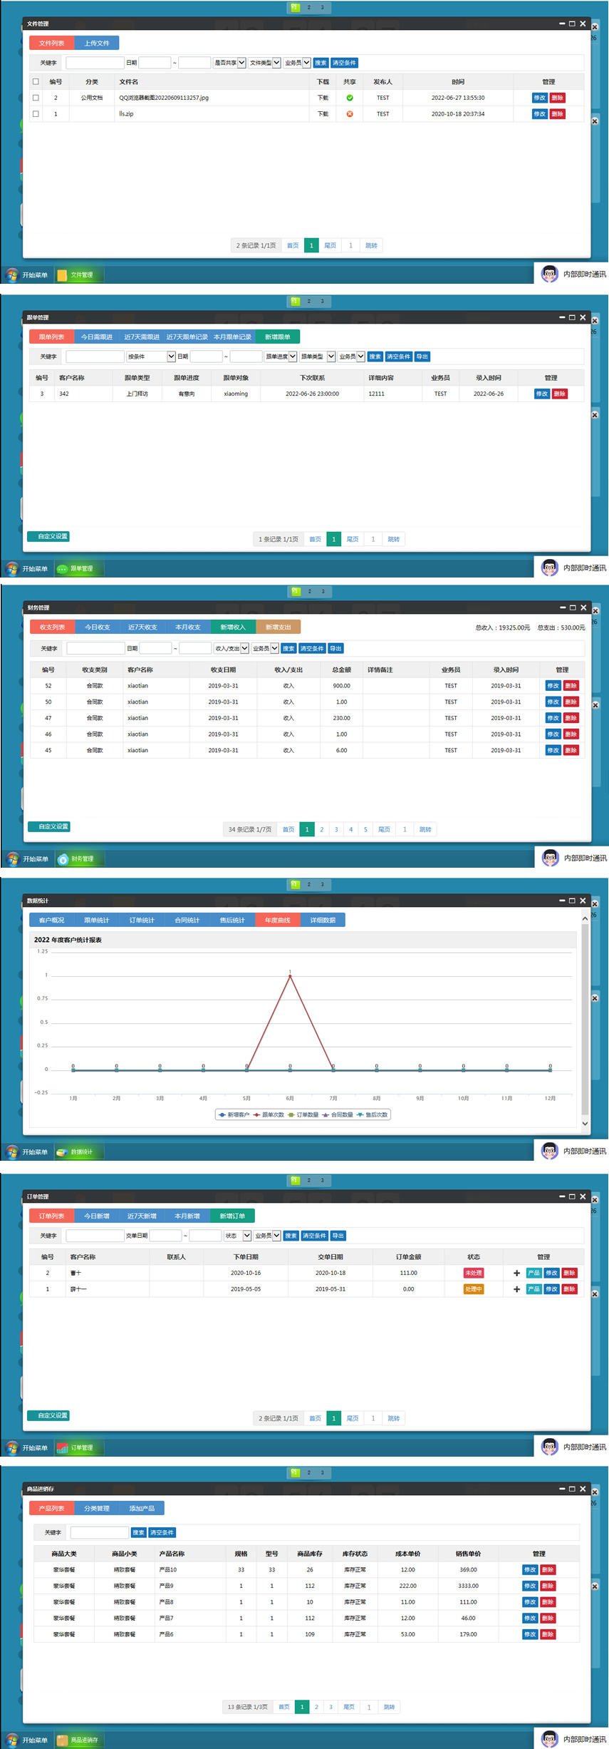The height and width of the screenshot is (1749, 609).
Task: Click the 财务管理 taskbar item
Action: (x=80, y=859)
